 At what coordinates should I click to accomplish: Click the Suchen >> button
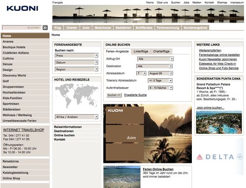[114, 95]
